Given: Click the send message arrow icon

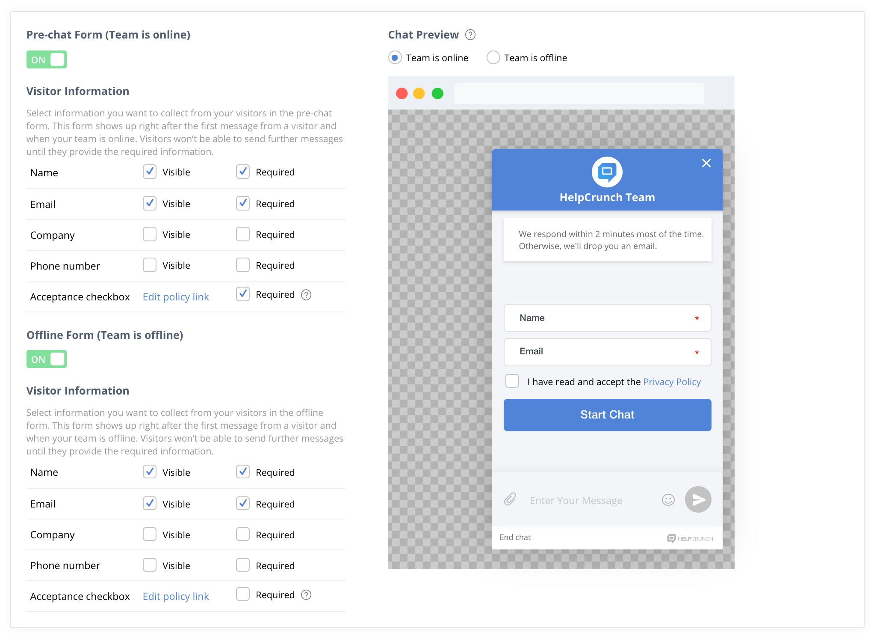Looking at the screenshot, I should click(698, 499).
